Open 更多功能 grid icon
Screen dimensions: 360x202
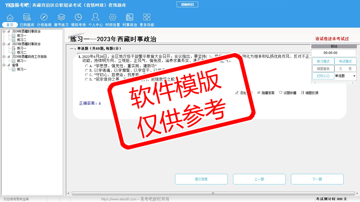pos(147,17)
